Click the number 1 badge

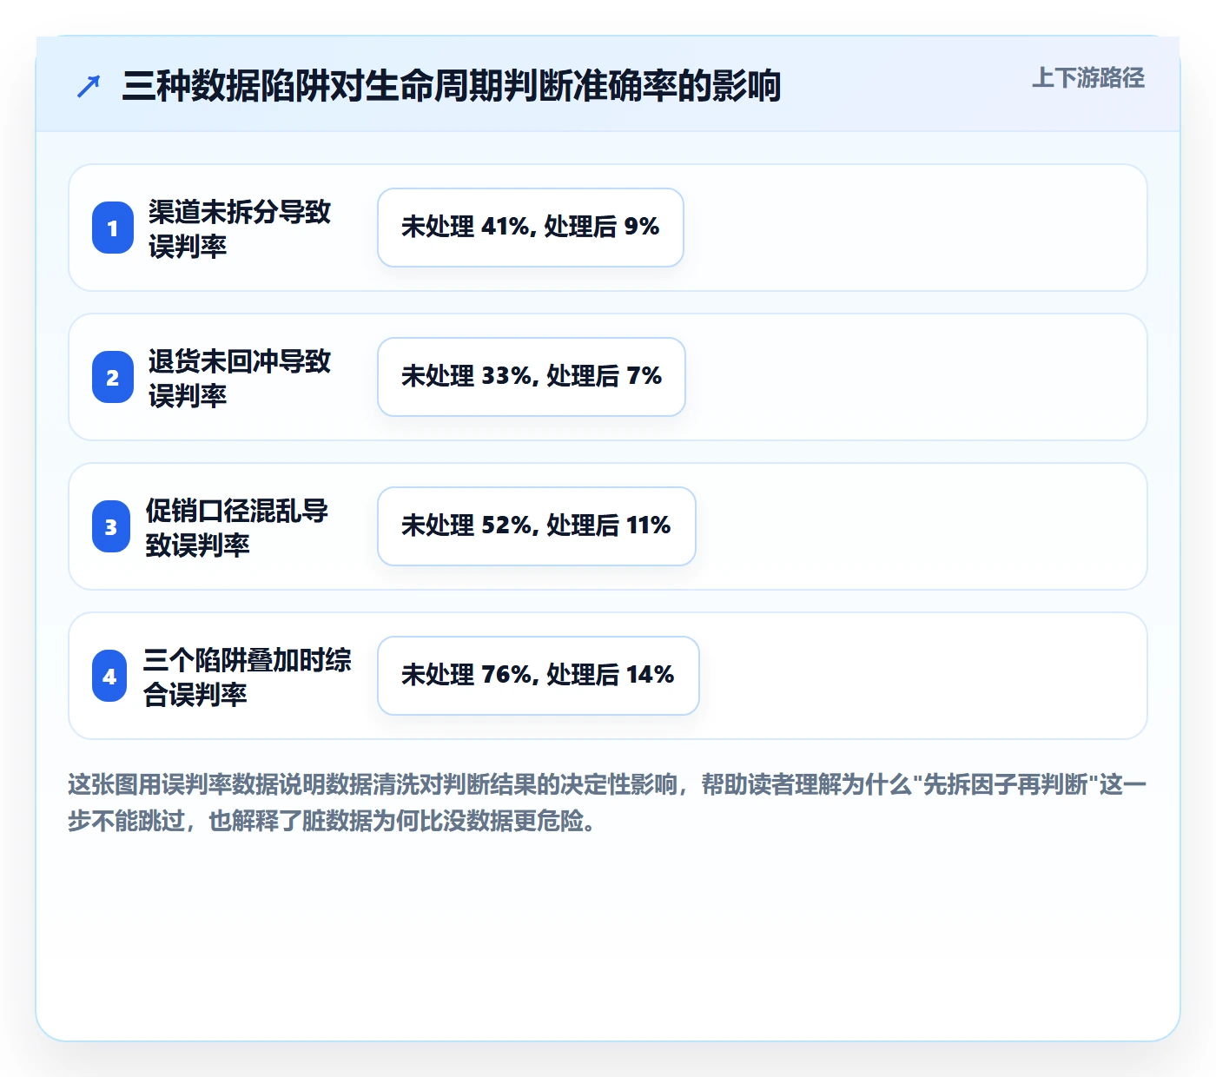point(113,228)
